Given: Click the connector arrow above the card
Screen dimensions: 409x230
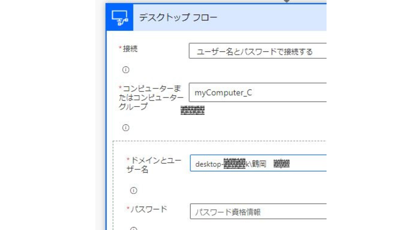Looking at the screenshot, I should click(287, 1).
